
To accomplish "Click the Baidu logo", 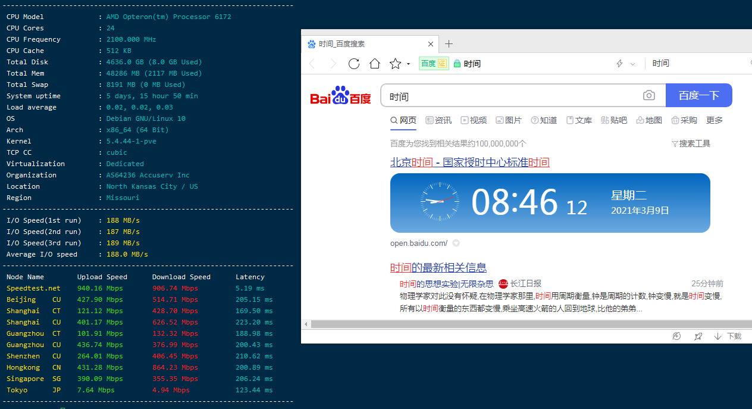I will (340, 96).
